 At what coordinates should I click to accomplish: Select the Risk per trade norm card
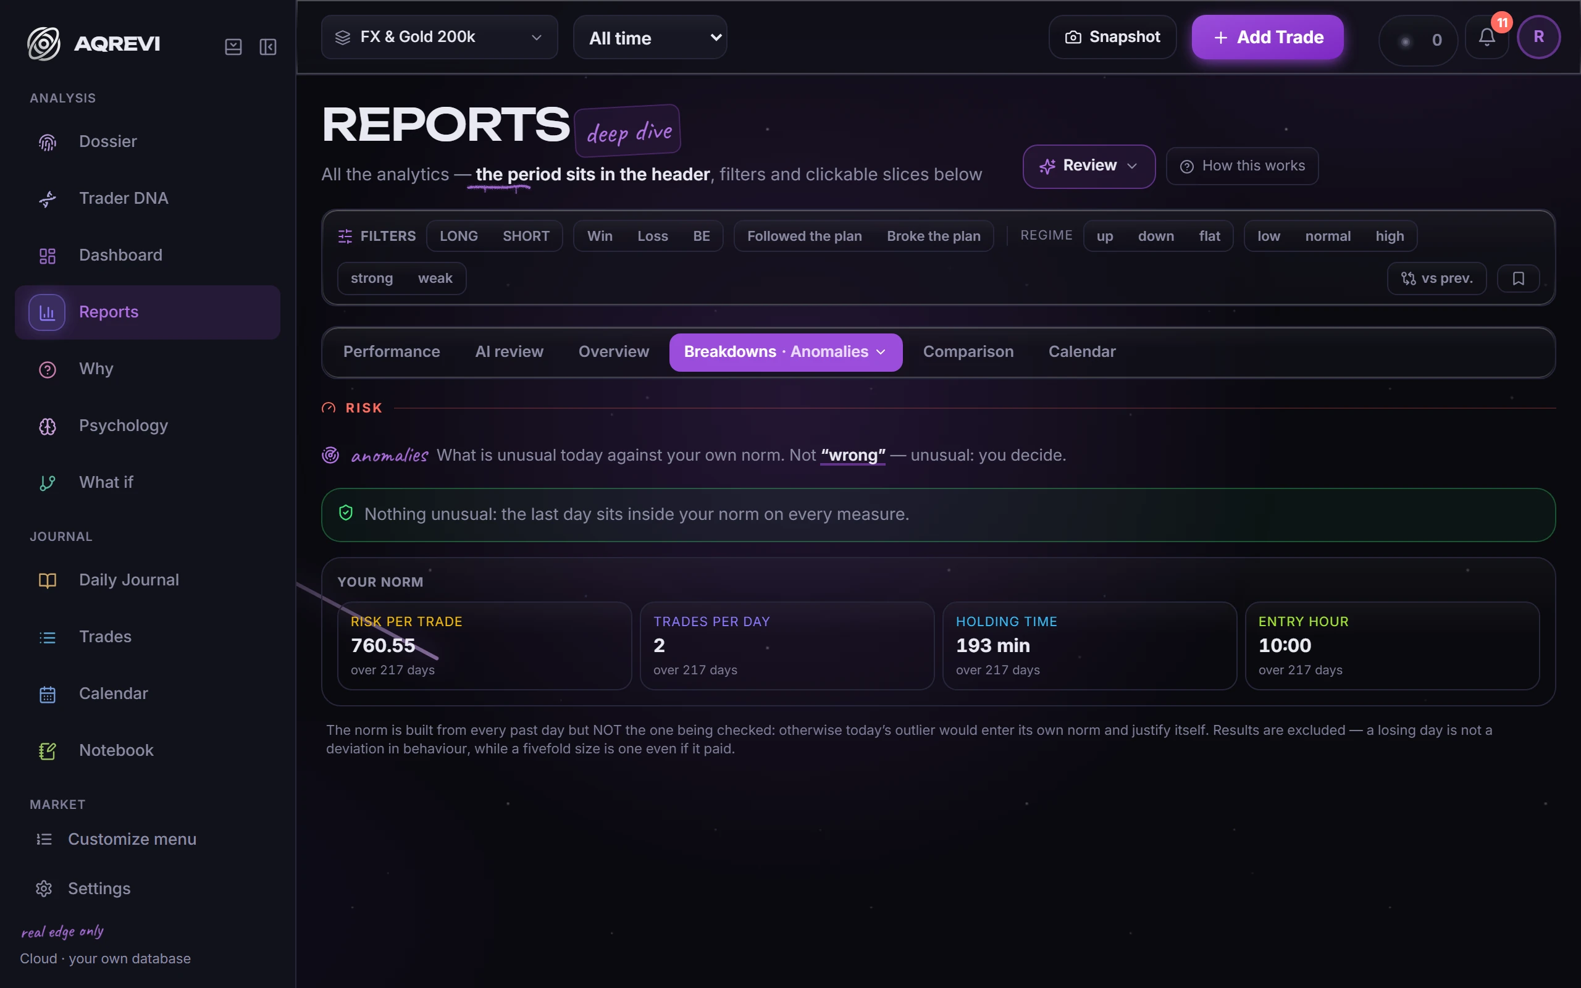click(x=484, y=646)
